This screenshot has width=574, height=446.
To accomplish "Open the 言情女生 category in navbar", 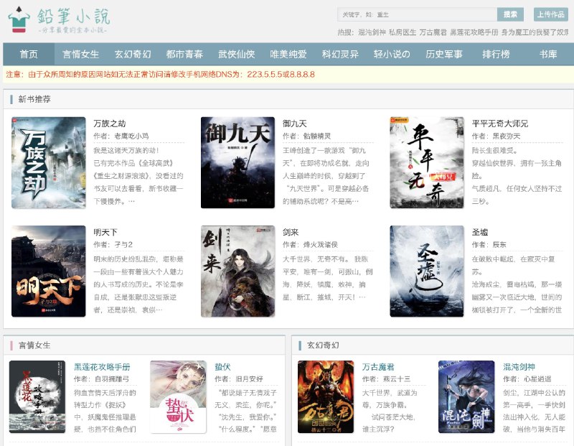I will coord(80,55).
